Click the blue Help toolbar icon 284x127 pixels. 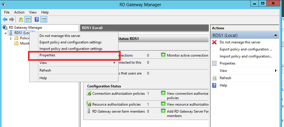[37, 19]
